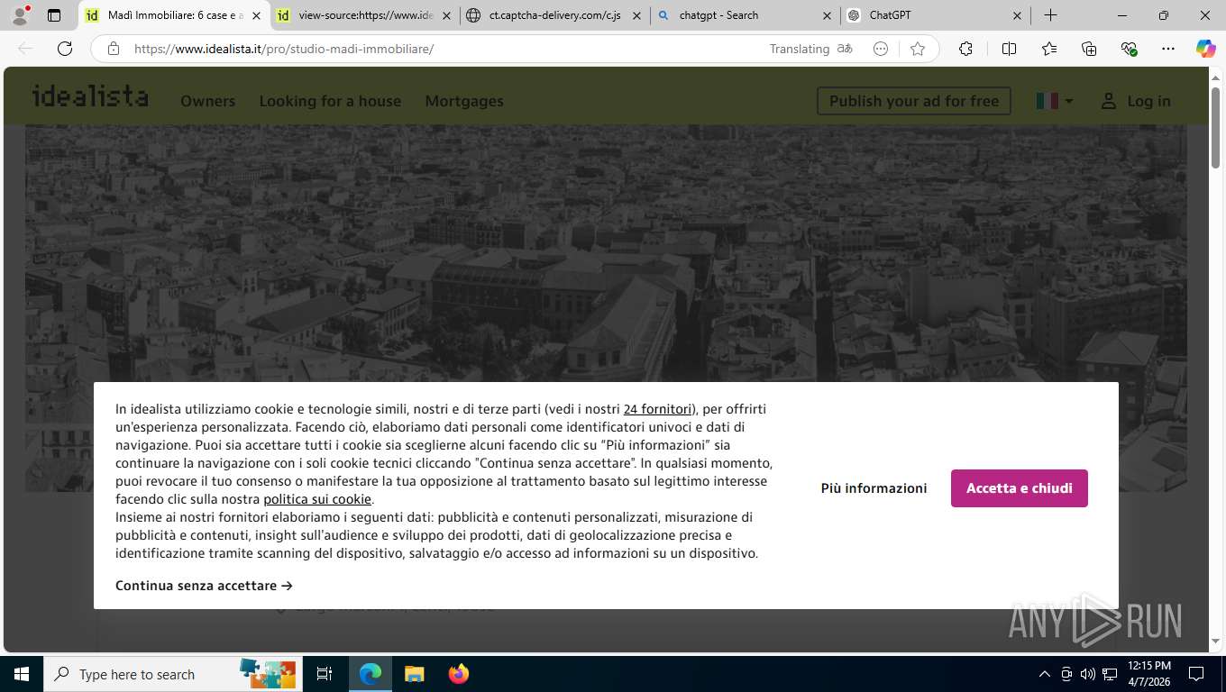
Task: Click the Translating status text
Action: [799, 49]
